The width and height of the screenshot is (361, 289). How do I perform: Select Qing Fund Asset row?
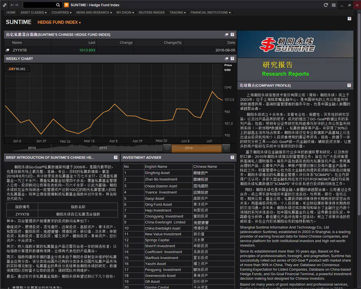pos(179,204)
